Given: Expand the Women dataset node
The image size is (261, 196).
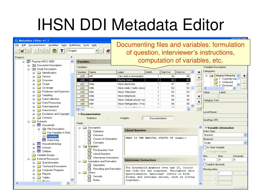Looking at the screenshot, I should tap(34, 148).
